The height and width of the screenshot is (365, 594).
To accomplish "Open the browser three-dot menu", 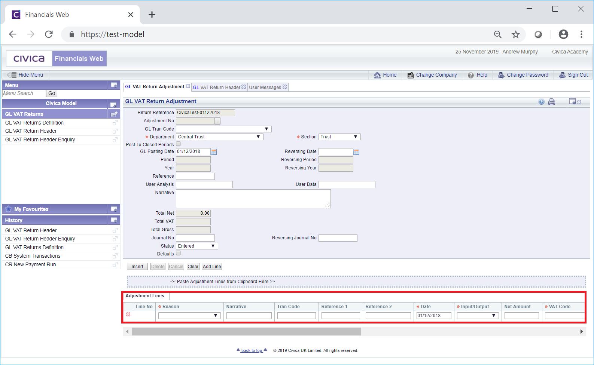I will 581,34.
